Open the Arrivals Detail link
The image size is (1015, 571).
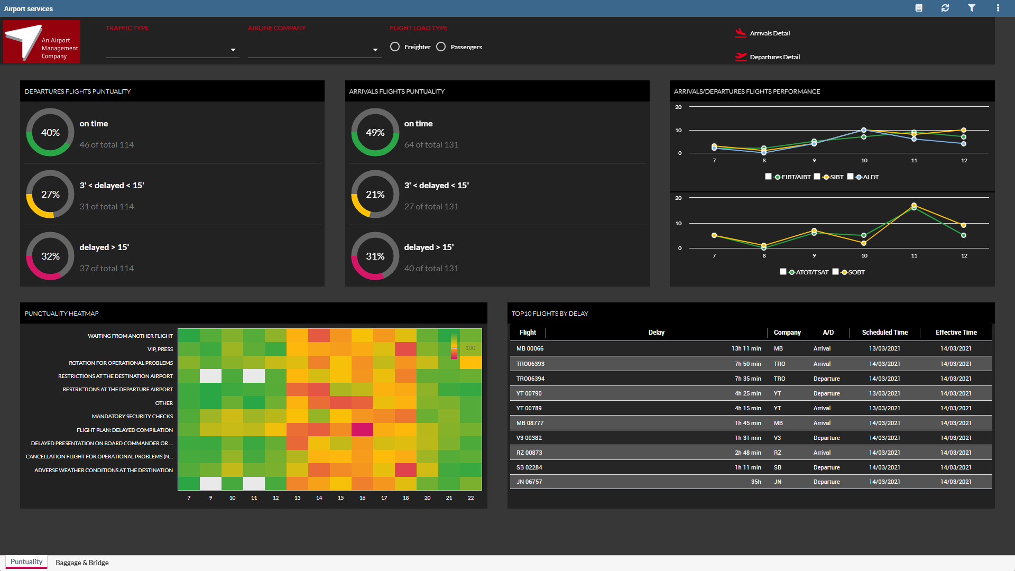coord(770,33)
